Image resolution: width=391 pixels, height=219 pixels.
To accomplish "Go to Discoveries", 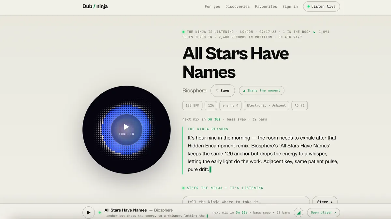I will [238, 7].
